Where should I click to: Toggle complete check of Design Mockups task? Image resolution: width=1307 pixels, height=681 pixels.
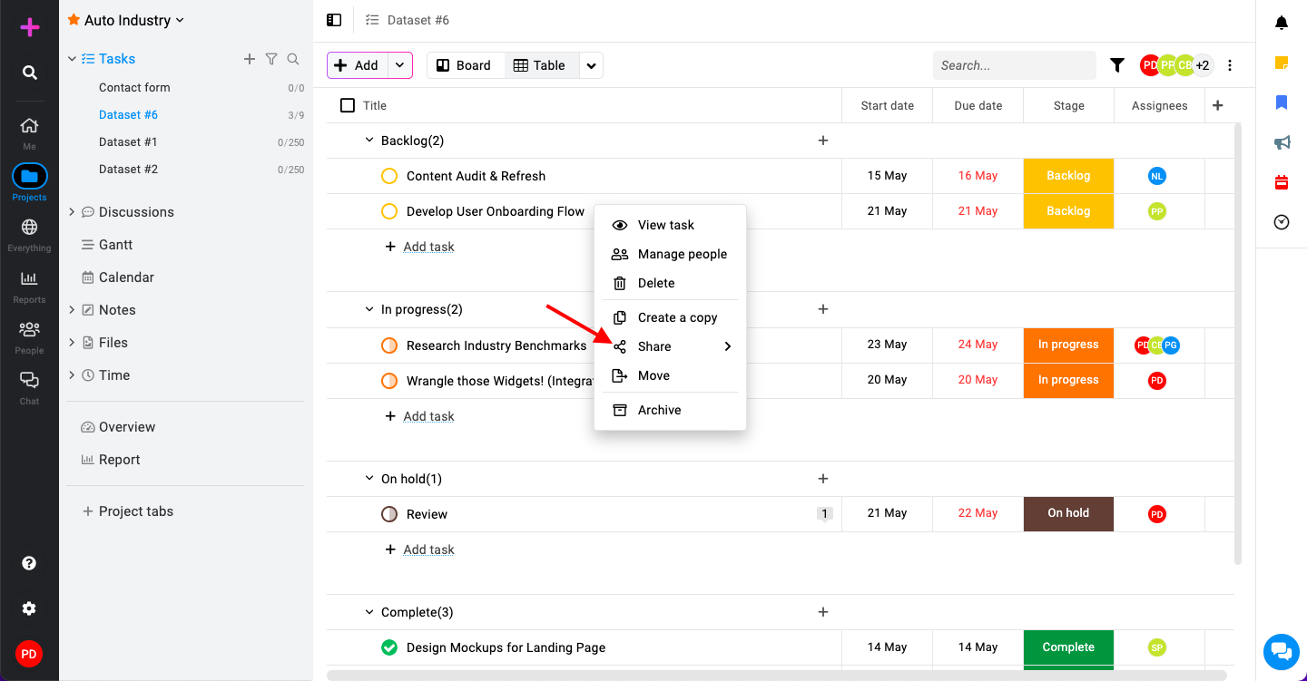(x=389, y=647)
